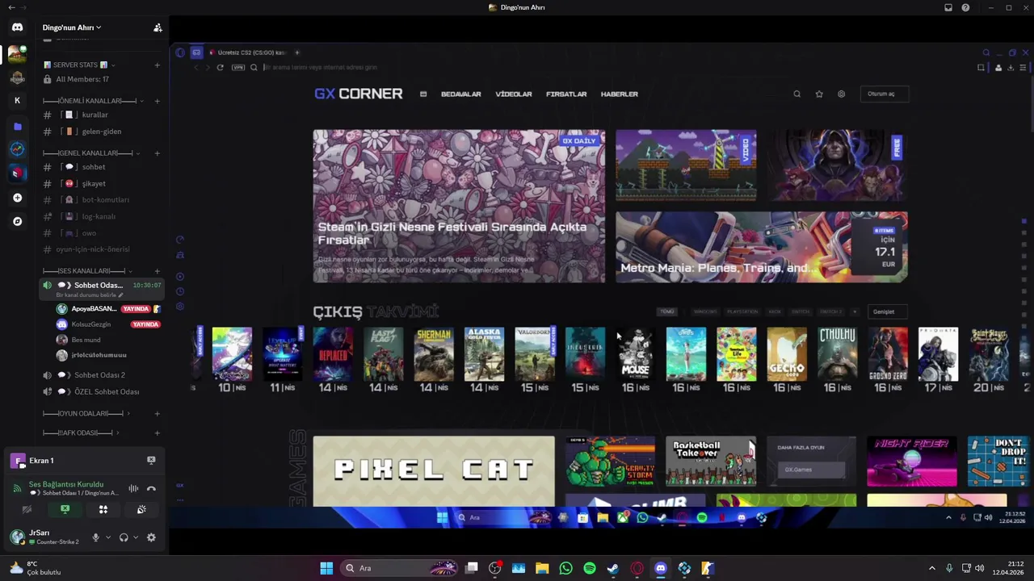Click Add a Server plus icon
The height and width of the screenshot is (581, 1034).
click(x=17, y=198)
